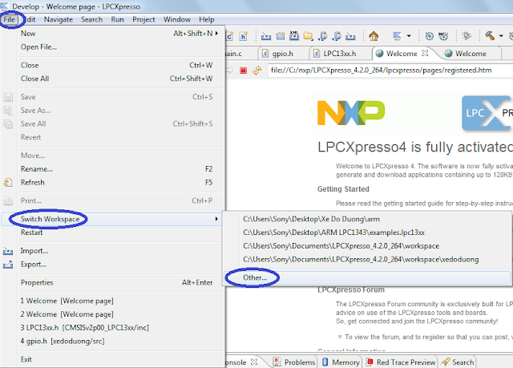This screenshot has height=368, width=513.
Task: Click the yellow refresh page icon
Action: coord(257,70)
